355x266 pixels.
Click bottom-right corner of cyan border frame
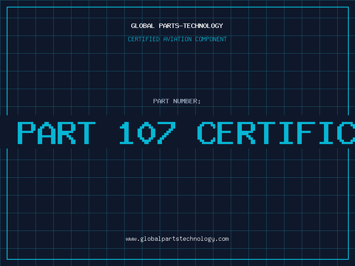coord(348,259)
